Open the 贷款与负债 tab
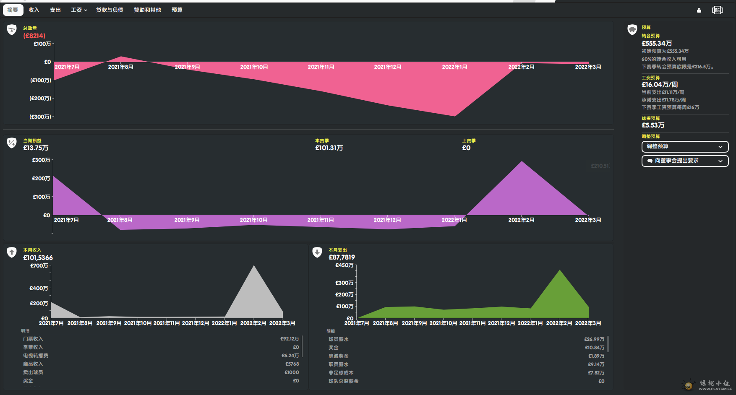Screen dimensions: 736x395 [110, 10]
